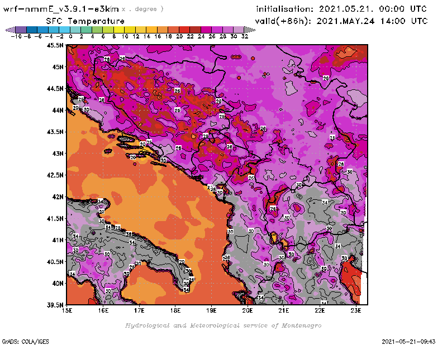Click the '15E' longitude axis label
The height and width of the screenshot is (345, 447).
(x=67, y=310)
